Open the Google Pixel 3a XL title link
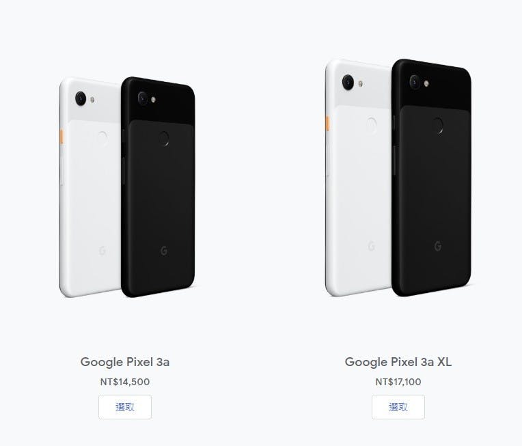The height and width of the screenshot is (446, 522). coord(398,362)
